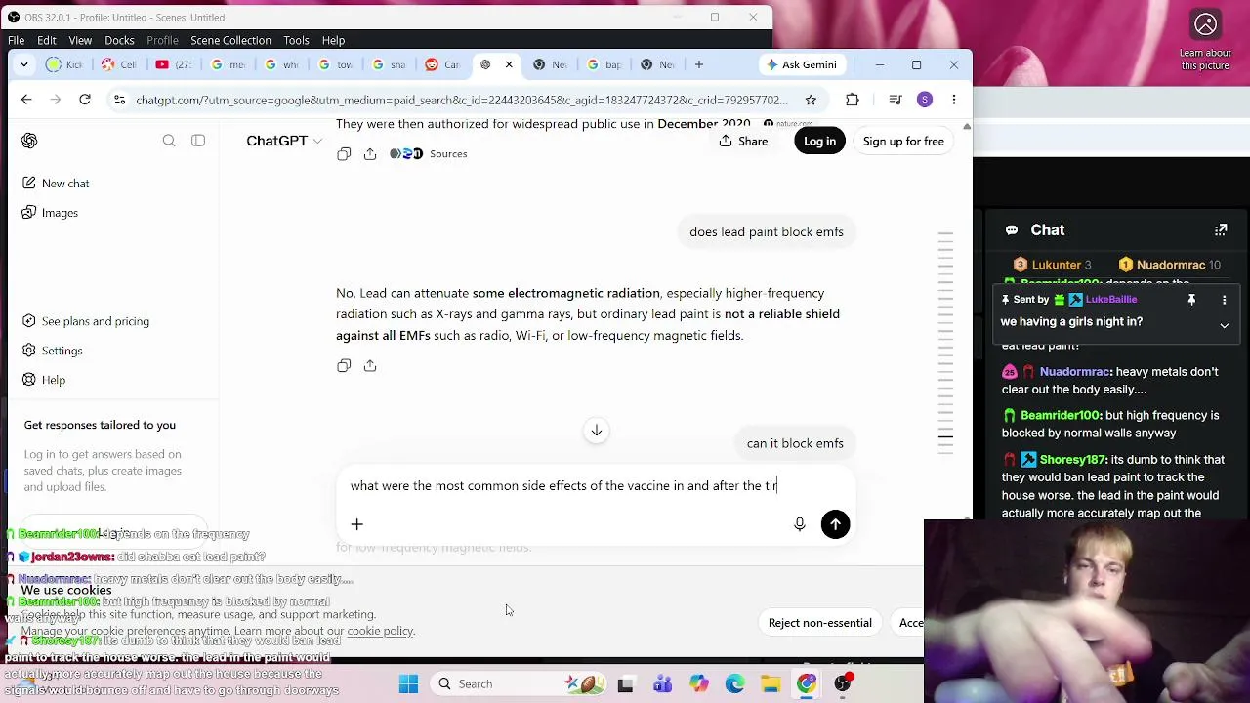
Task: Open the Chrome profile avatar
Action: point(925,100)
